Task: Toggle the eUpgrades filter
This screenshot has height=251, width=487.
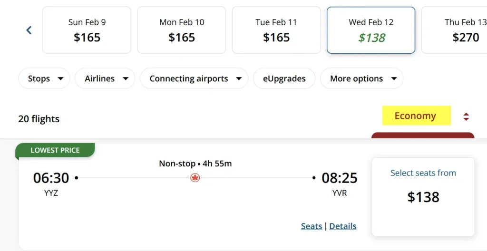Action: (x=284, y=78)
